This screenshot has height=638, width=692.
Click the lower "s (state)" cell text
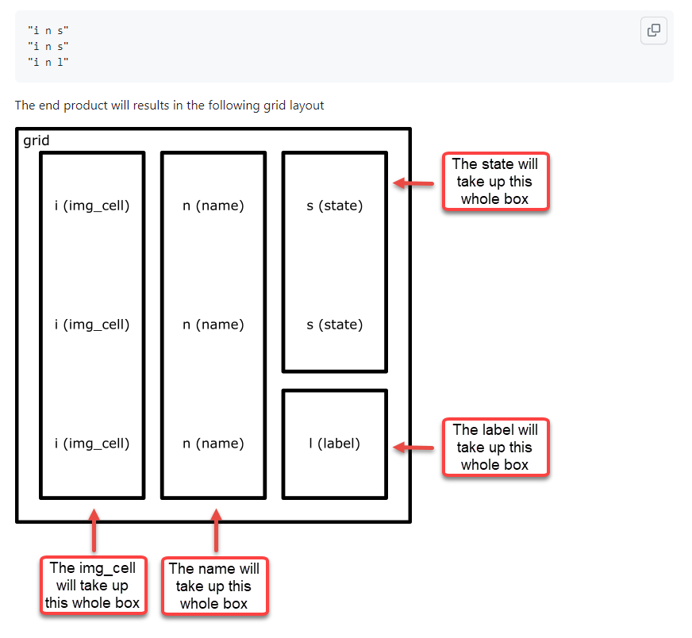point(334,325)
